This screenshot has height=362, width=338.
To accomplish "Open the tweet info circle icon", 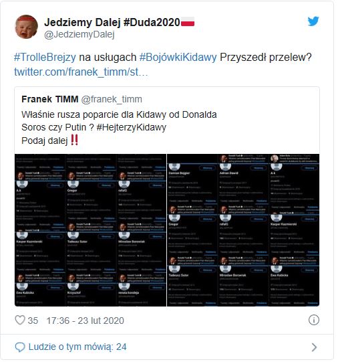I will click(313, 321).
